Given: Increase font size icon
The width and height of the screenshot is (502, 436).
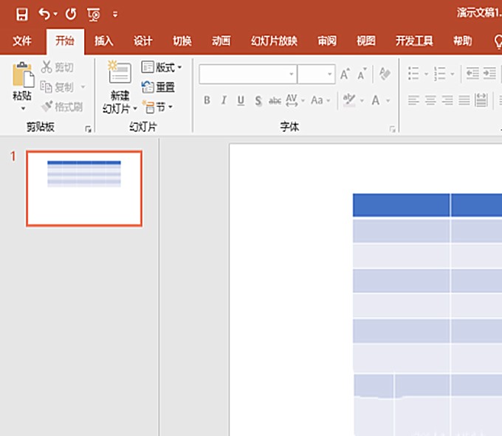Looking at the screenshot, I should (345, 75).
